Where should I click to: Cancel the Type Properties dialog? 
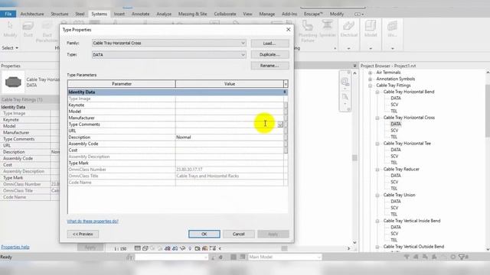tap(238, 234)
